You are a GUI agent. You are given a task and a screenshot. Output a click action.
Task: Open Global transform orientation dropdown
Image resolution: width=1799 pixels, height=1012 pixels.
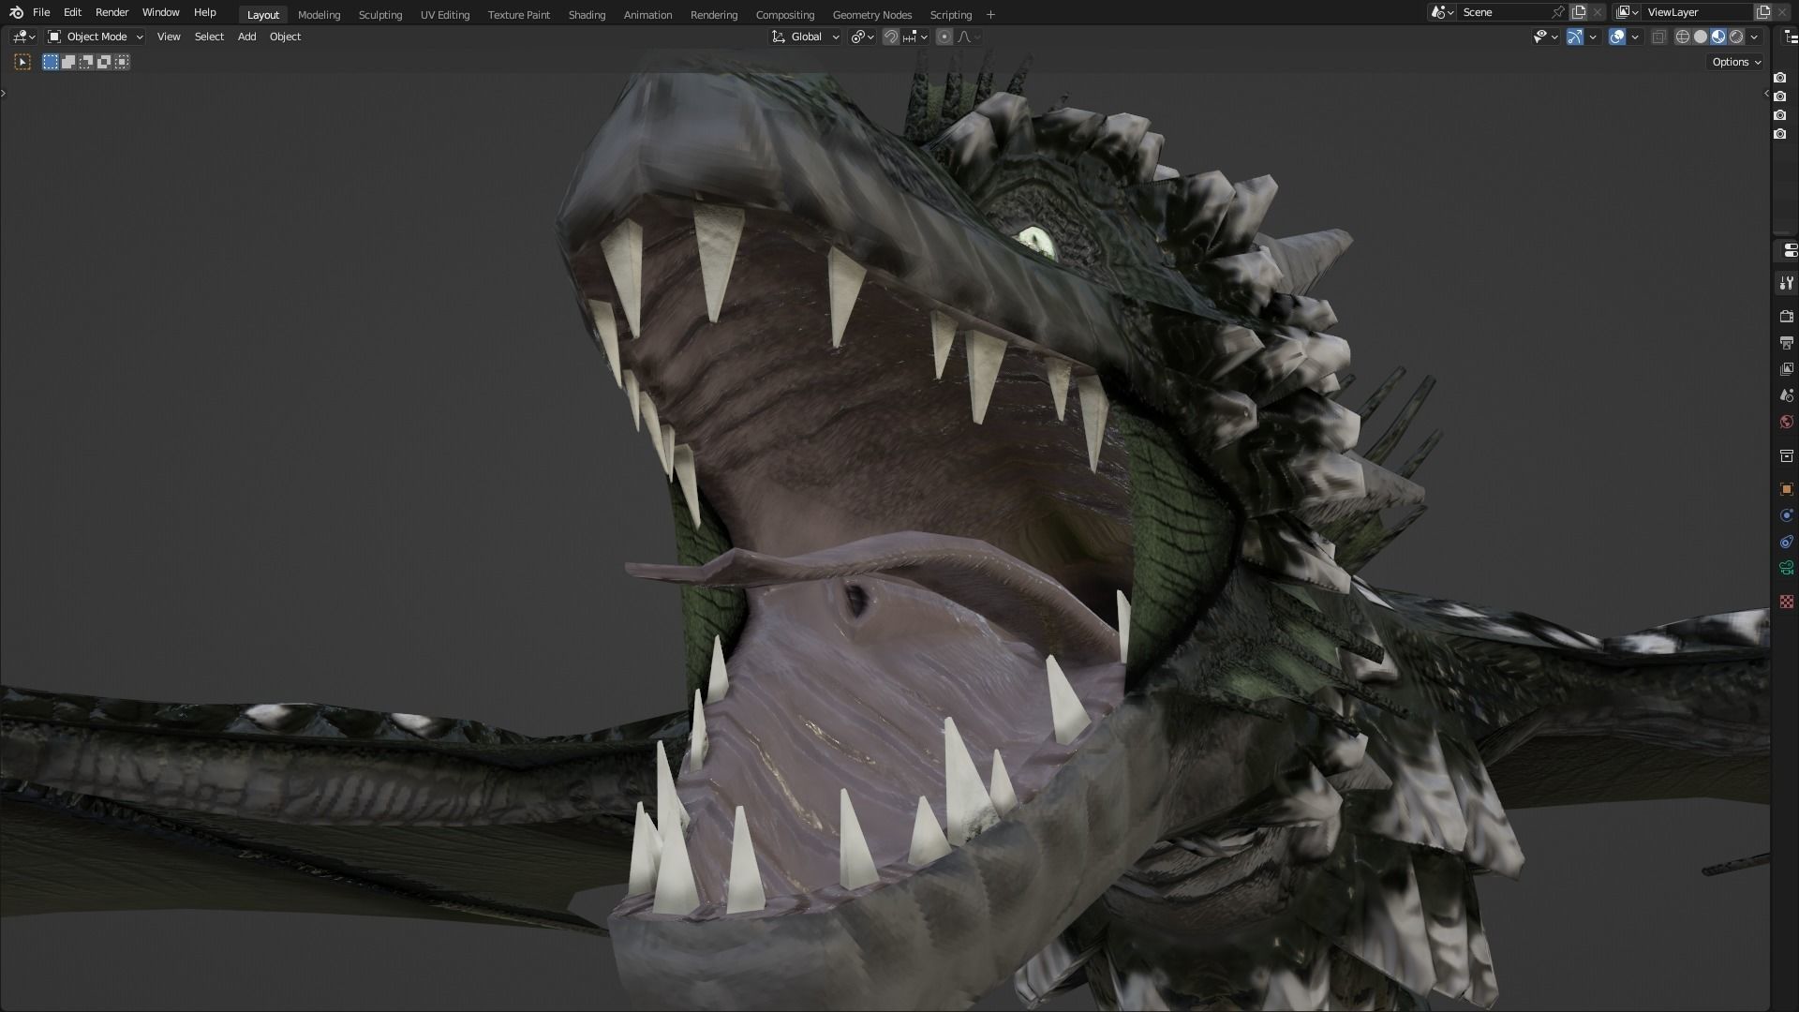[x=806, y=37]
